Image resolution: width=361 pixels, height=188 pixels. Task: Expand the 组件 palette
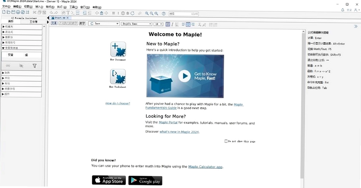coord(22,94)
